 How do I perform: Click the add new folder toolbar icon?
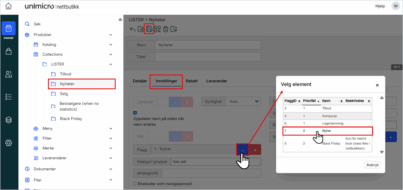coord(141,29)
